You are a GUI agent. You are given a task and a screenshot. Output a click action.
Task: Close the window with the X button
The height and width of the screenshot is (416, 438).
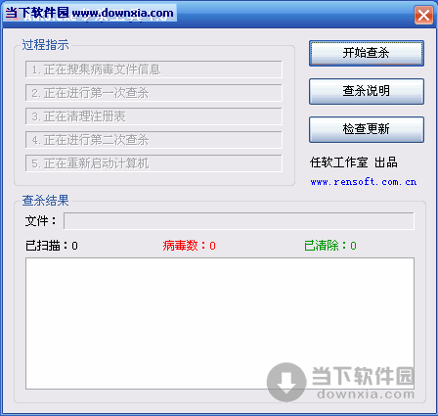point(423,15)
